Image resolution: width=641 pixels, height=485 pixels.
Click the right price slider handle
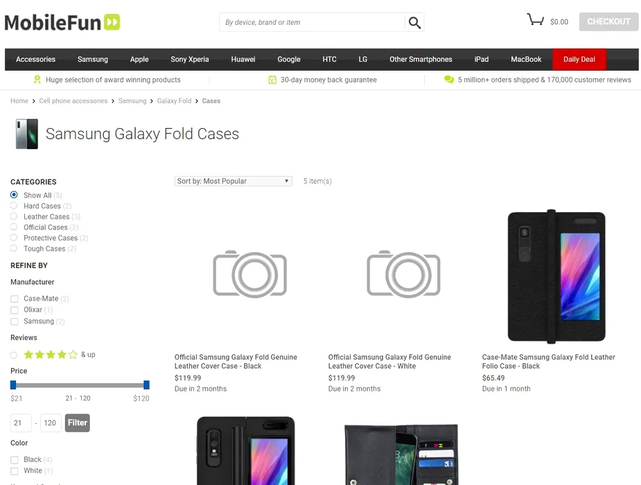(146, 385)
